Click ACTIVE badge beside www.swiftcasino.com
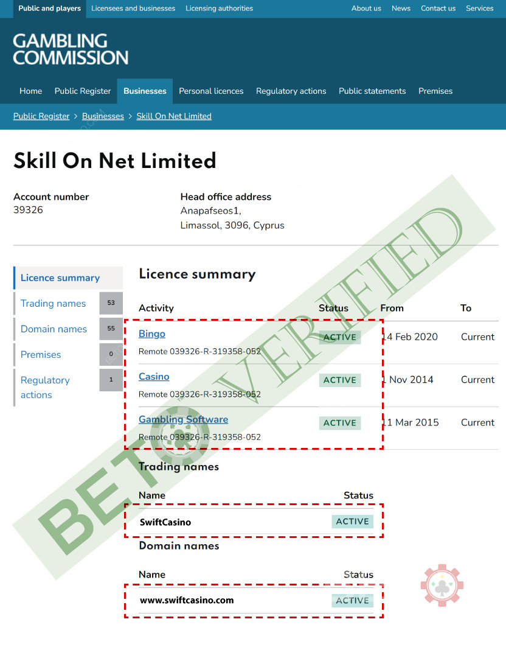The image size is (506, 650). click(352, 601)
